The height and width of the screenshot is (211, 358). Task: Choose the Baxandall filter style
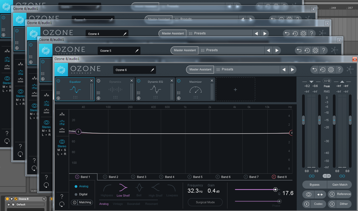(134, 204)
